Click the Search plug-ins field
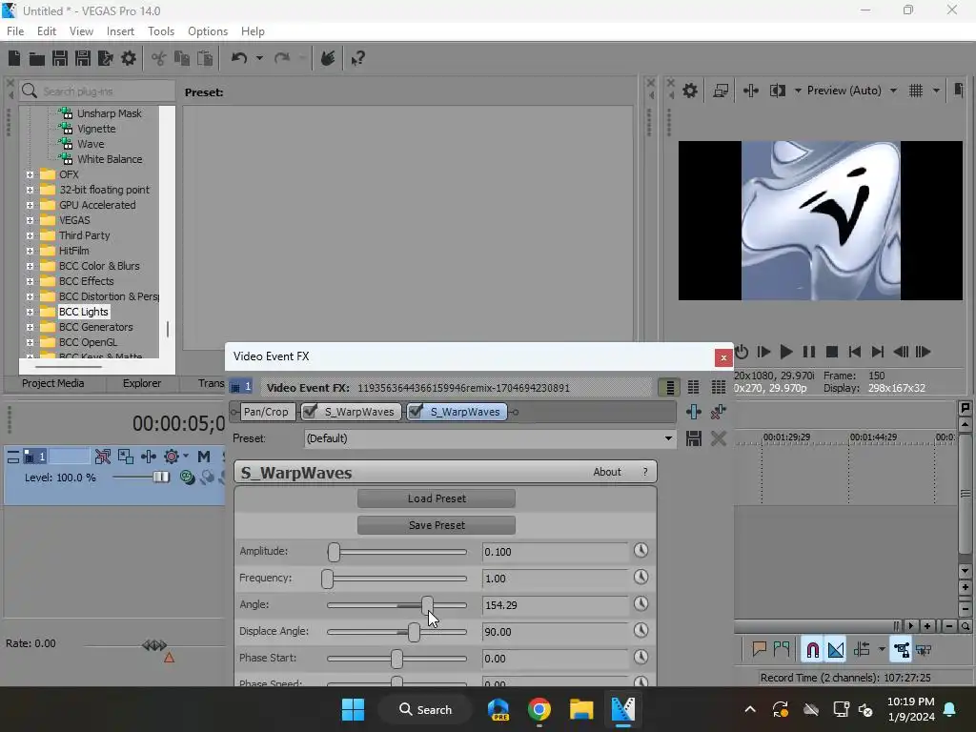 click(x=98, y=91)
